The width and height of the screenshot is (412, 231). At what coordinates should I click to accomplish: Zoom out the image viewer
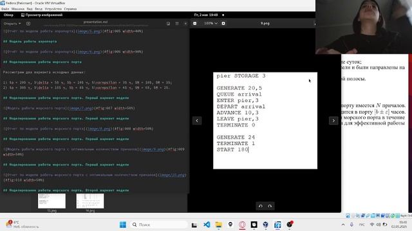coord(194,23)
